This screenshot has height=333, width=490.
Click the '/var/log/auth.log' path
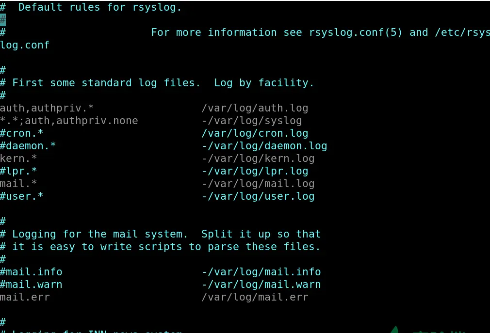click(255, 108)
